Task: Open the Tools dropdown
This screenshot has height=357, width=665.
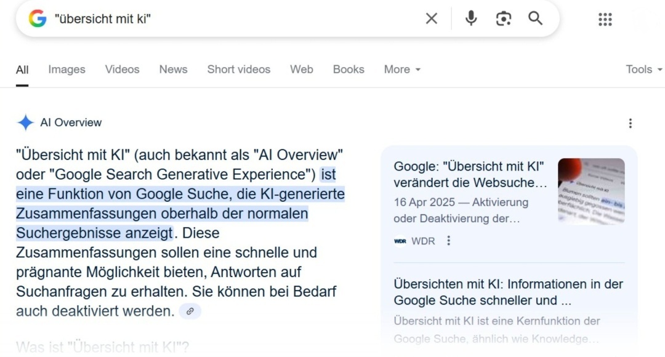Action: coord(644,70)
